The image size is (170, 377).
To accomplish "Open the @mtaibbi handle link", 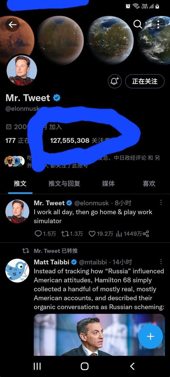I will click(93, 262).
